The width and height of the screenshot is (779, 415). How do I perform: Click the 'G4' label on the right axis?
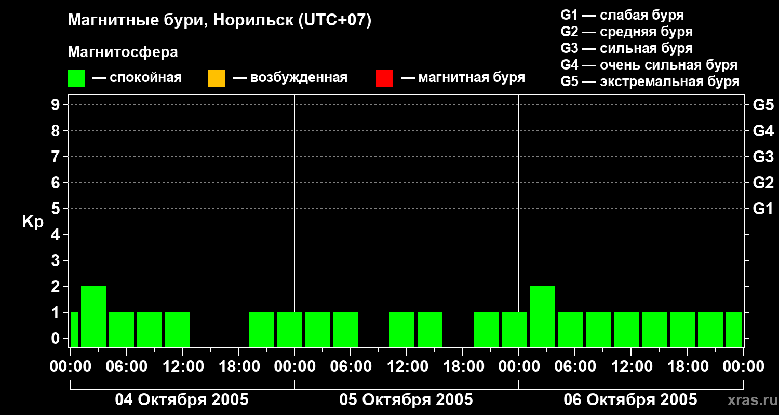(763, 131)
